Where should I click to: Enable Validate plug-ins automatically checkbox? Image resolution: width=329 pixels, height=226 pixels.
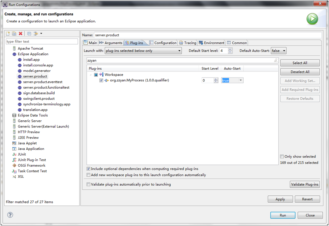88,184
